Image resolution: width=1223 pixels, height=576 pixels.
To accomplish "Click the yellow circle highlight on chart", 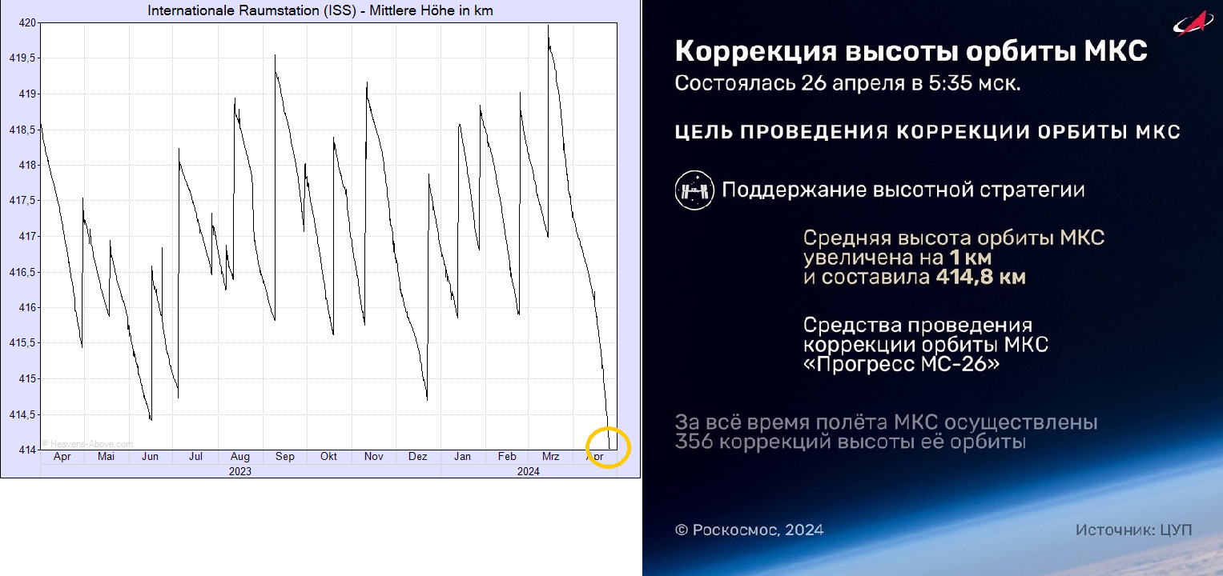I will [x=609, y=448].
